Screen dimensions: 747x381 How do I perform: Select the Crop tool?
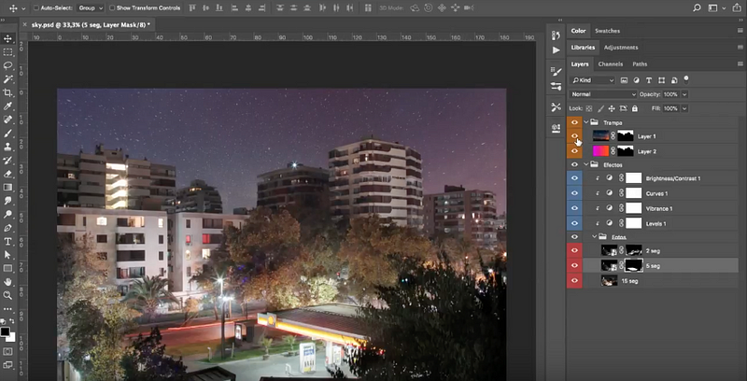pos(7,92)
